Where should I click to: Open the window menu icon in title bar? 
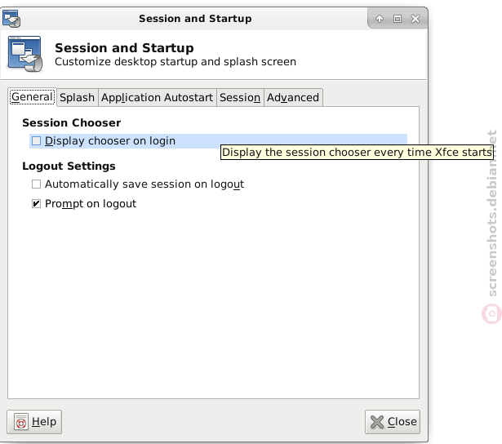(11, 19)
